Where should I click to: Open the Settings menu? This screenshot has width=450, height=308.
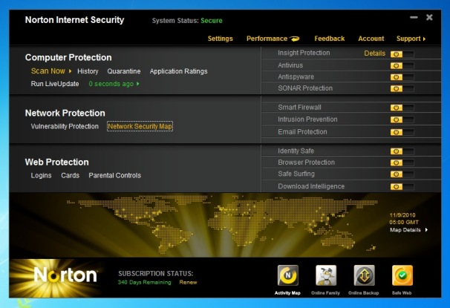[220, 39]
